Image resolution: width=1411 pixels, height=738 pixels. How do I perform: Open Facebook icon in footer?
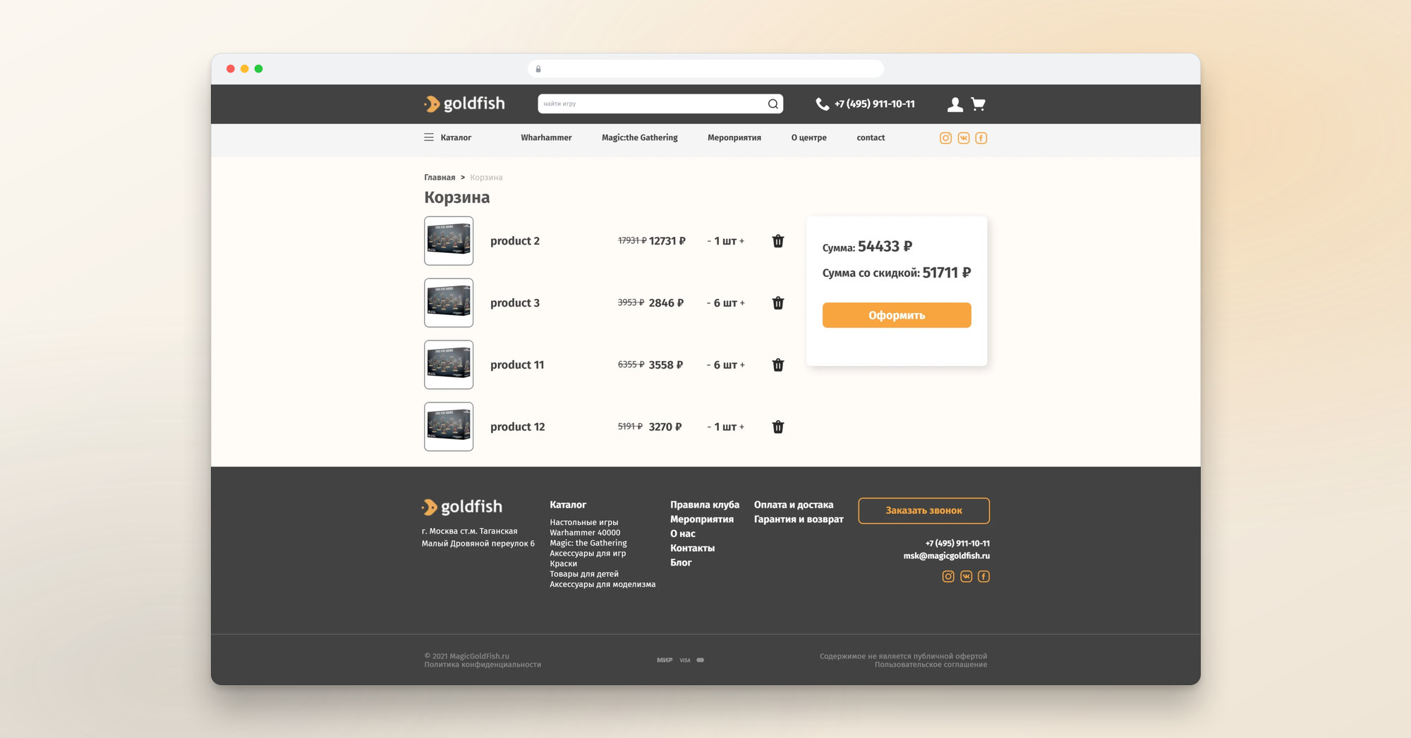pyautogui.click(x=983, y=577)
